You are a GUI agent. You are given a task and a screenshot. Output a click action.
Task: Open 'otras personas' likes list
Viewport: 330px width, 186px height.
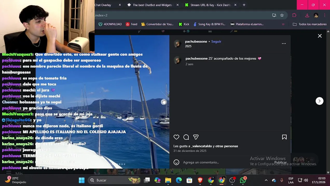[227, 146]
